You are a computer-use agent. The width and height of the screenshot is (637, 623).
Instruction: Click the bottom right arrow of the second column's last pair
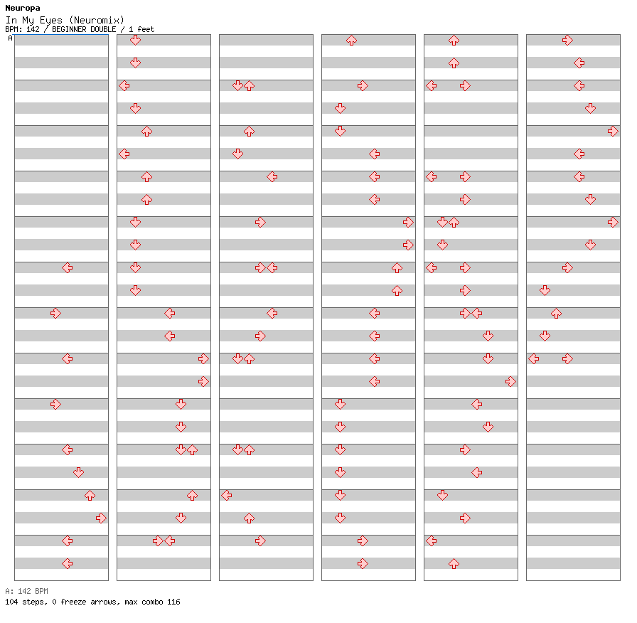click(158, 541)
